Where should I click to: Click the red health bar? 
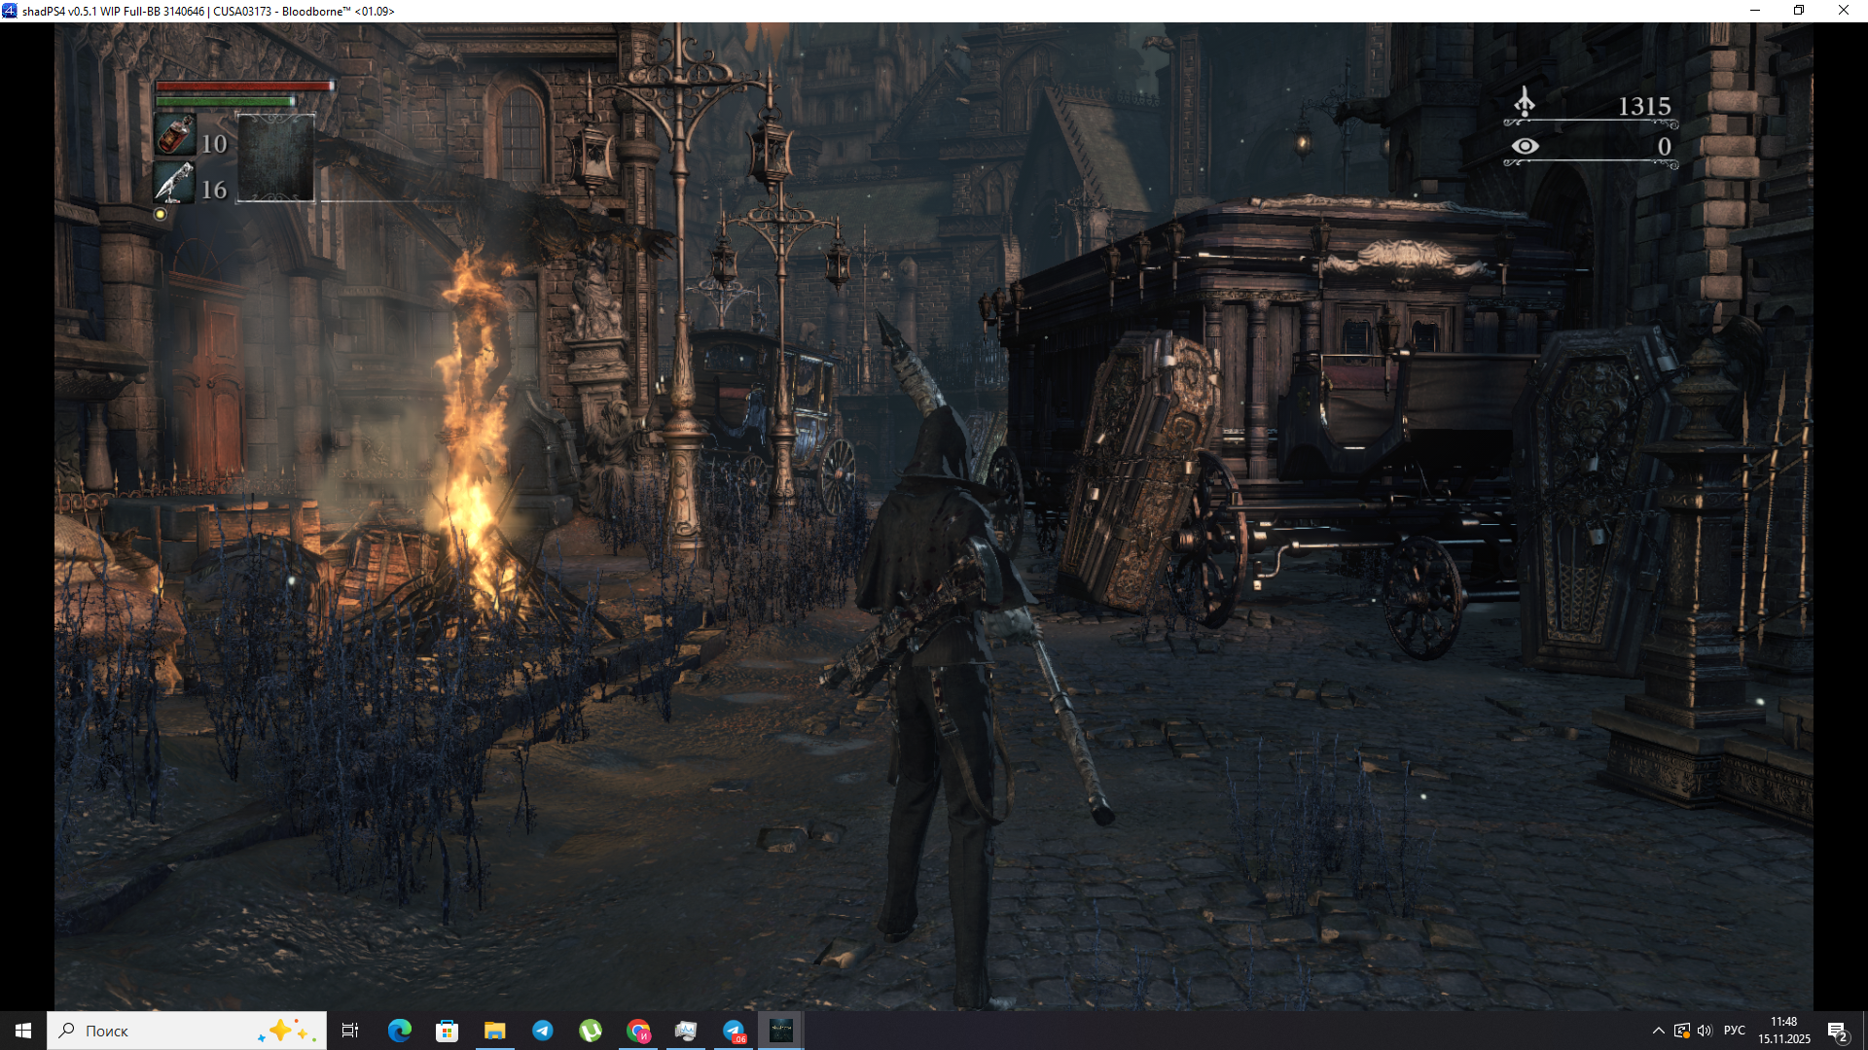[x=243, y=87]
